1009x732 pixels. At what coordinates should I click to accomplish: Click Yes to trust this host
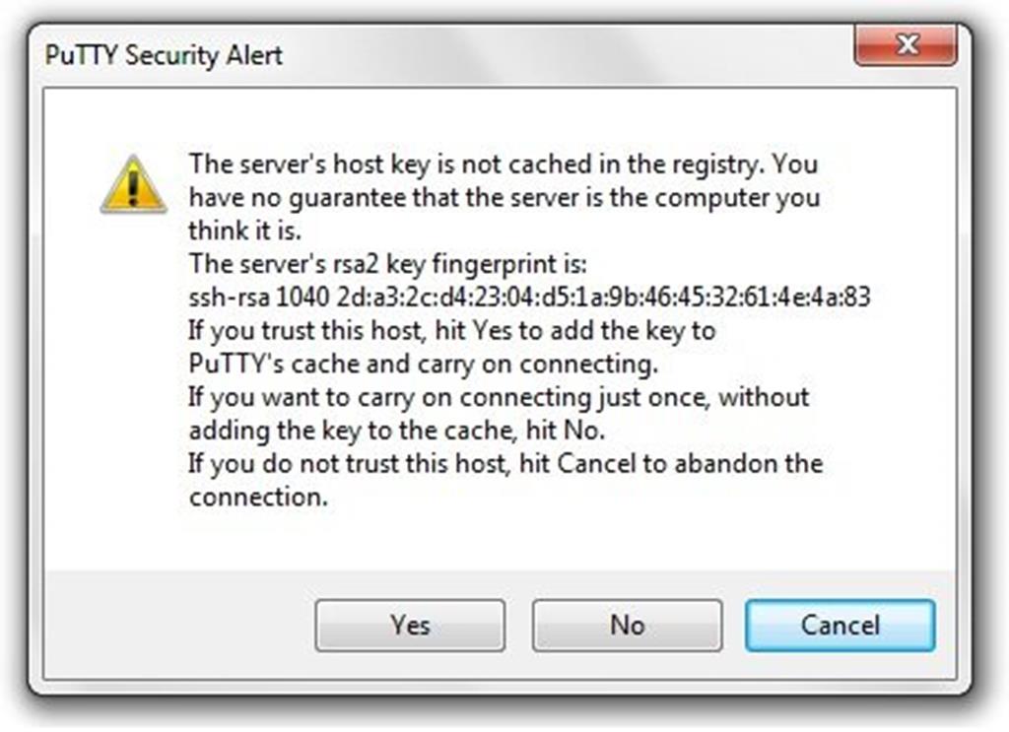coord(409,625)
